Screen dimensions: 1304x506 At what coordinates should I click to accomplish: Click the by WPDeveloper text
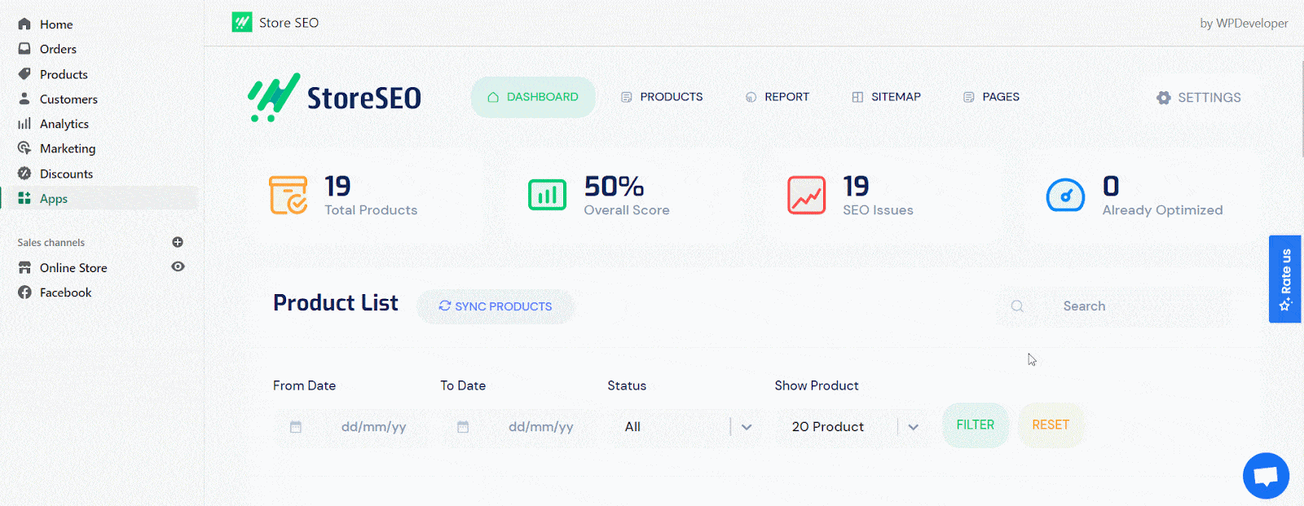1244,24
